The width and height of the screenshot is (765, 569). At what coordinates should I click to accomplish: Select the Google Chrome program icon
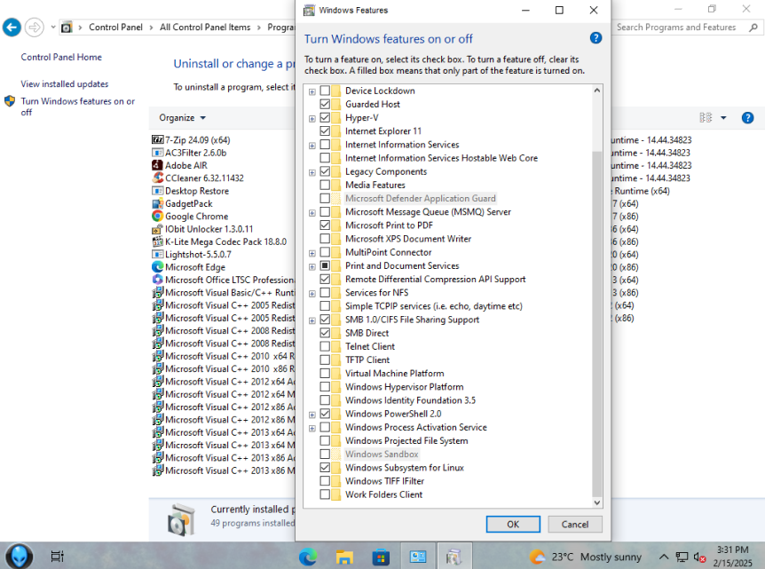(x=157, y=217)
